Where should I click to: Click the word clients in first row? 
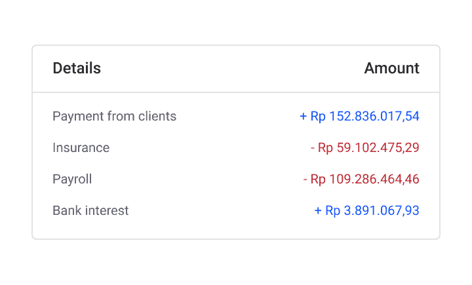157,116
